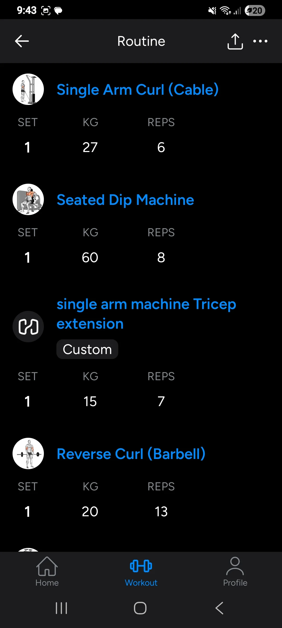Tap the Reverse Curl barbell exercise thumbnail

click(28, 453)
